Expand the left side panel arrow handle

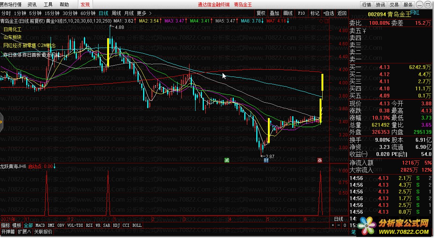[1, 122]
